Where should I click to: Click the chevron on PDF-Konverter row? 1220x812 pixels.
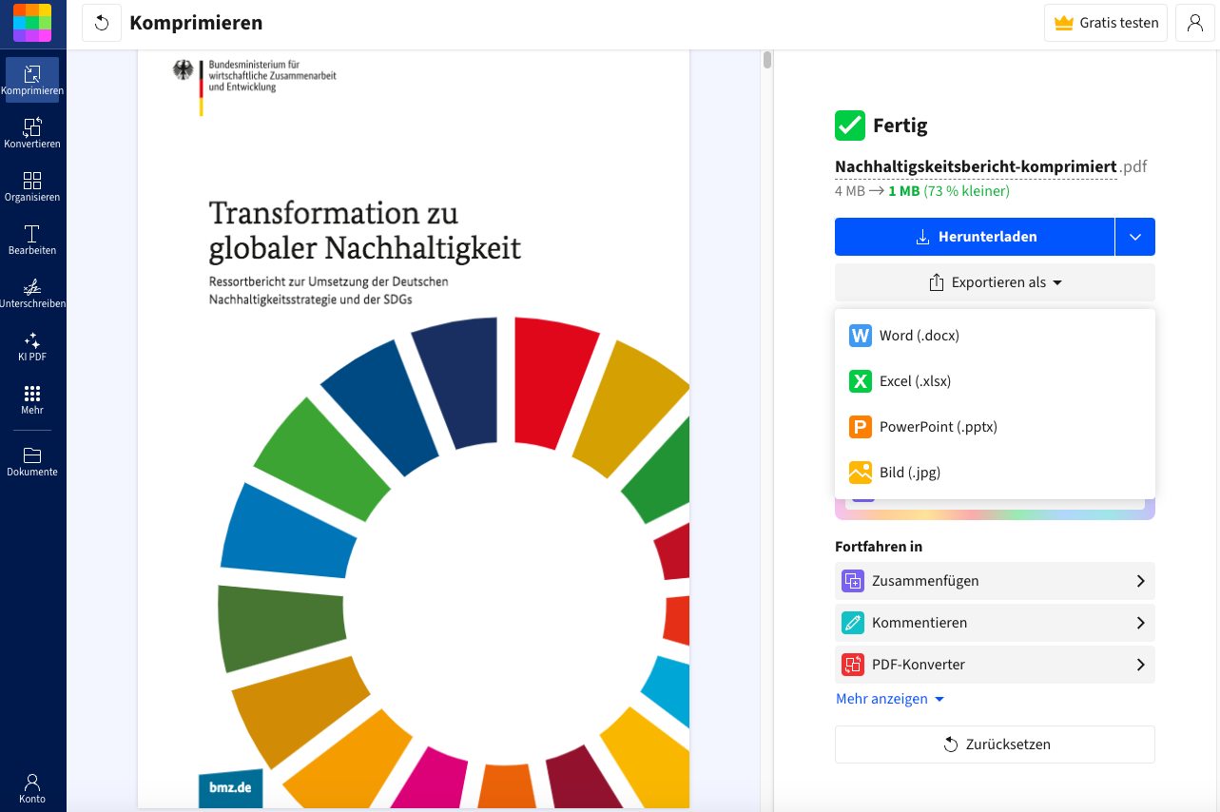(x=1141, y=665)
